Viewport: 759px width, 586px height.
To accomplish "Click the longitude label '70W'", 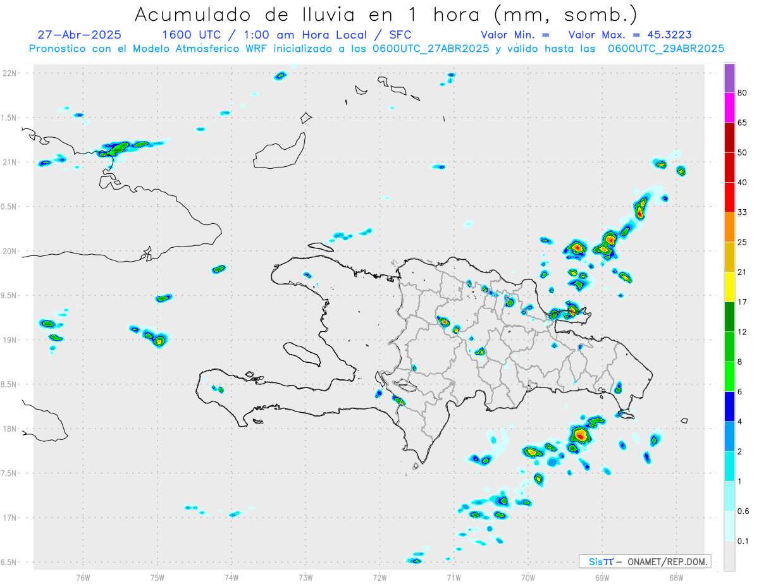I will pyautogui.click(x=528, y=577).
